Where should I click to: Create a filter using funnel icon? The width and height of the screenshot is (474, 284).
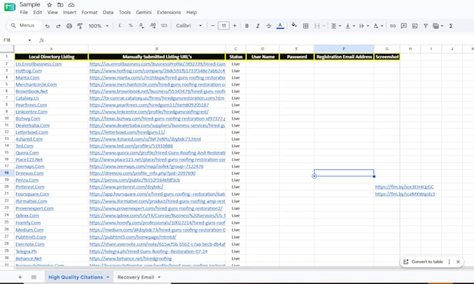426,26
